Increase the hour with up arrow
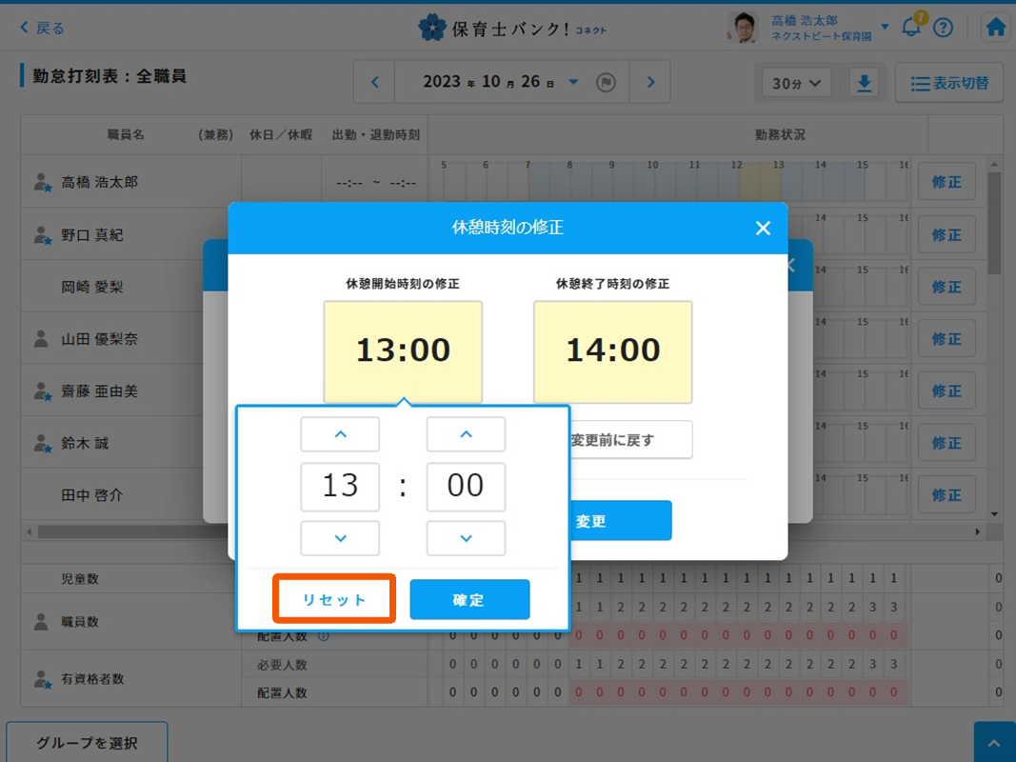 (x=340, y=434)
